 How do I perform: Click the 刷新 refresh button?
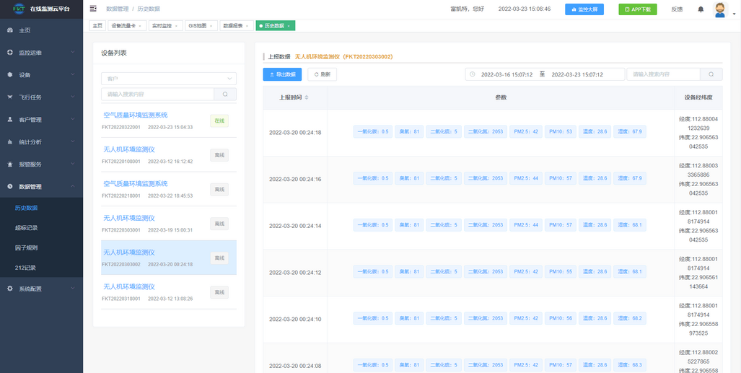[x=322, y=74]
